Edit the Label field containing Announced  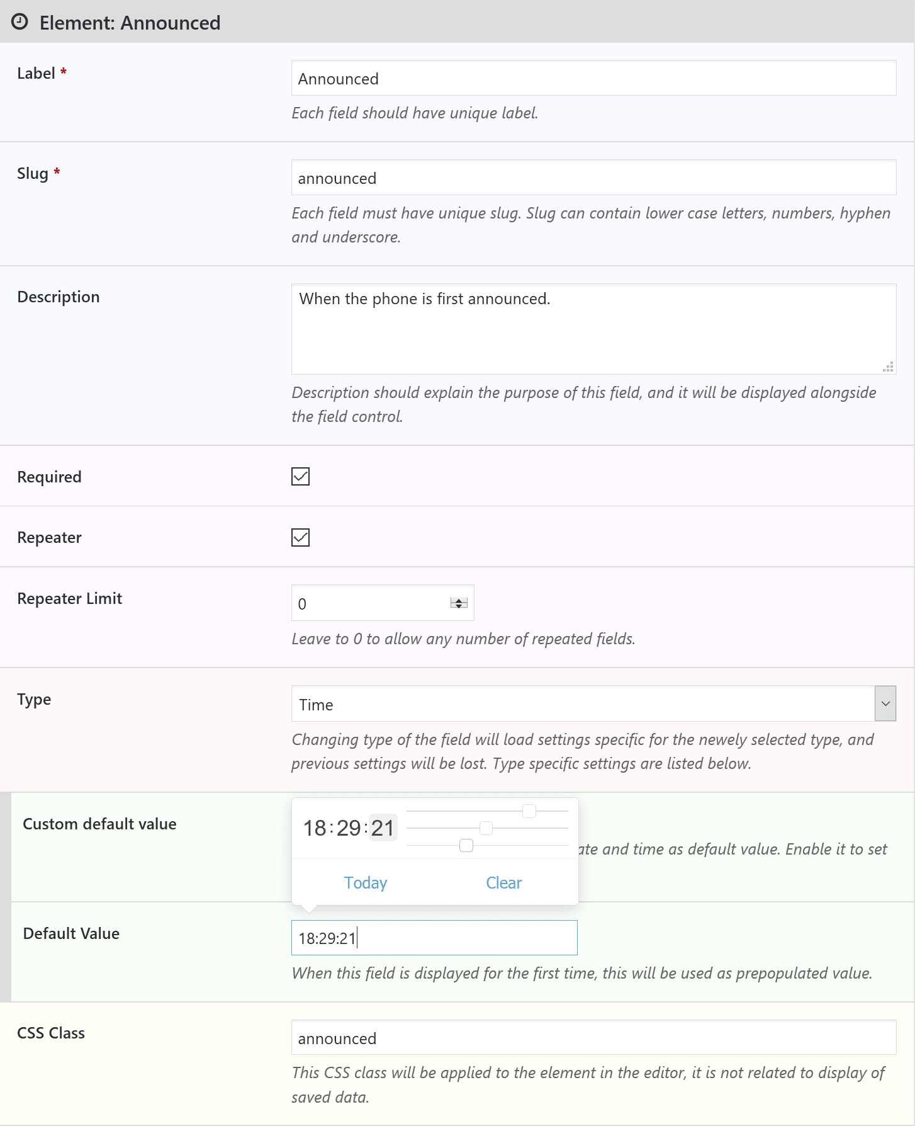point(593,78)
